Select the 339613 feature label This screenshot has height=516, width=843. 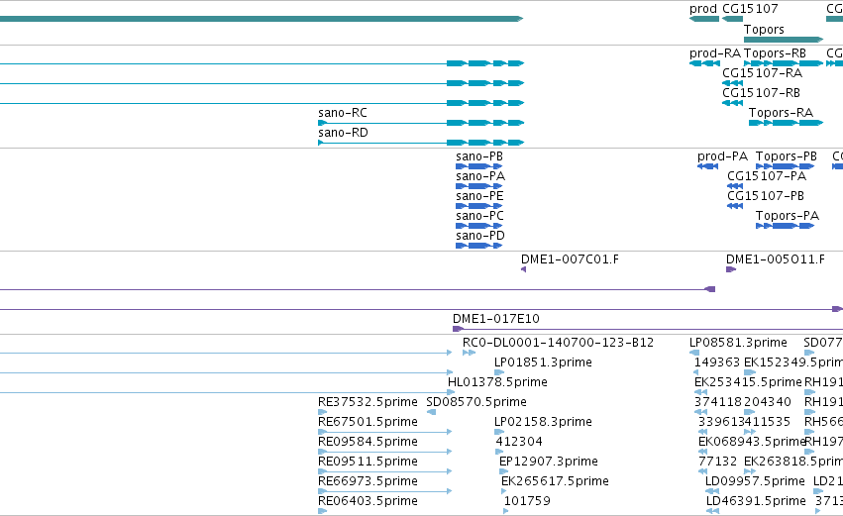721,423
